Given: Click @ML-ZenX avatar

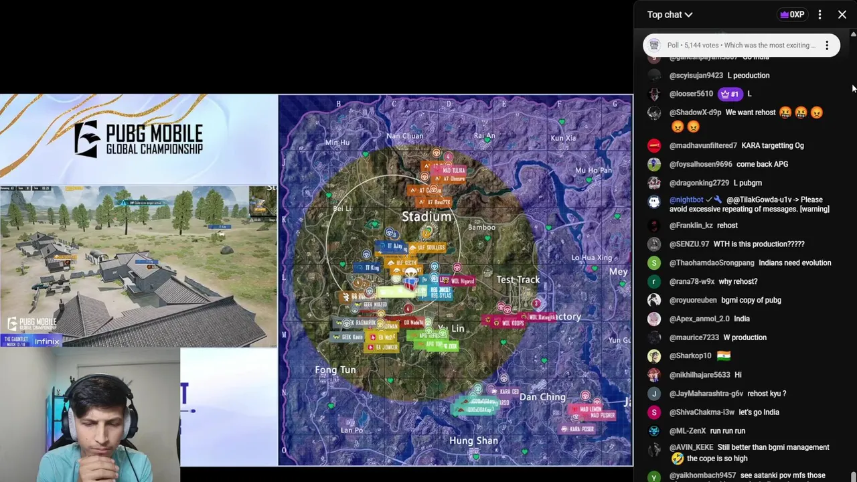Looking at the screenshot, I should click(x=654, y=431).
